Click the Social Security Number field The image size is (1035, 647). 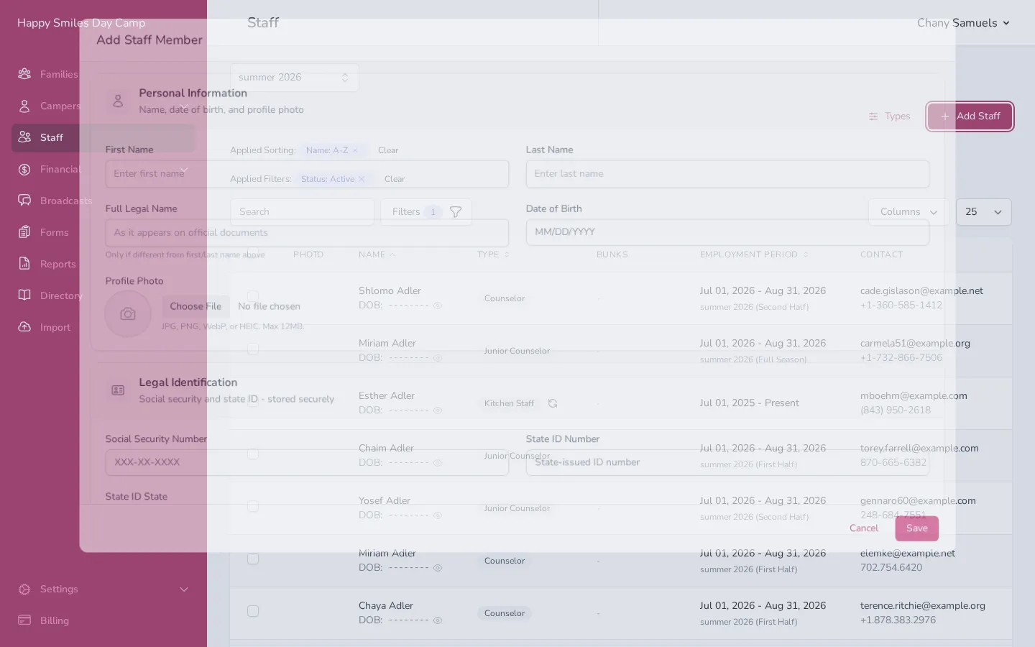[x=307, y=462]
